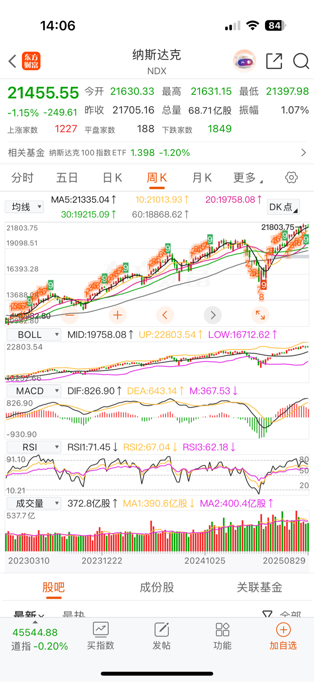Open the AI assistant robot avatar
The image size is (314, 682).
[x=244, y=61]
